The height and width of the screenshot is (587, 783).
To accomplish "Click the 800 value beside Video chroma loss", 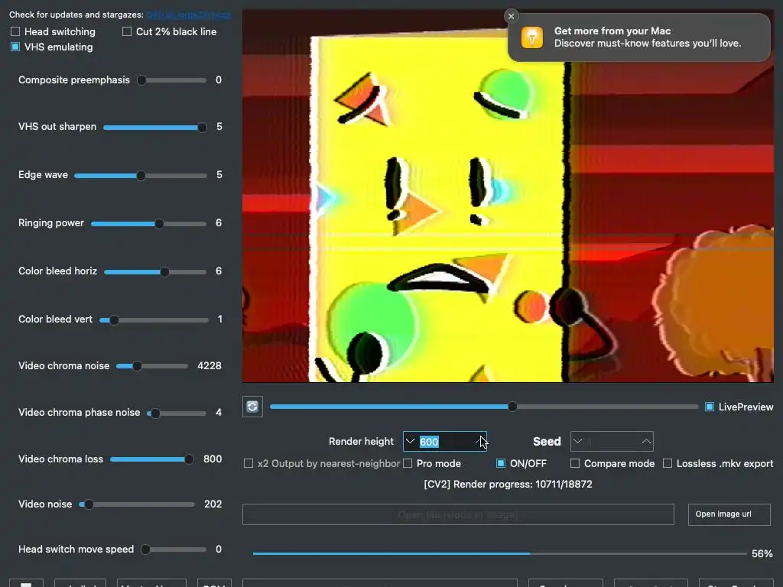I will pyautogui.click(x=213, y=459).
